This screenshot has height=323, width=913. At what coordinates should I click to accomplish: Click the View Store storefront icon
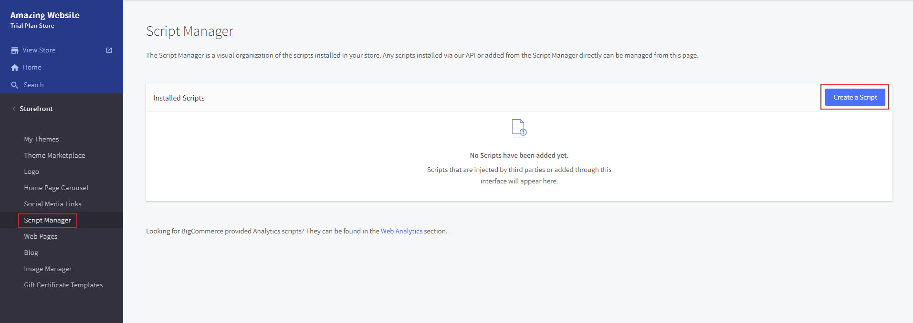(x=15, y=50)
